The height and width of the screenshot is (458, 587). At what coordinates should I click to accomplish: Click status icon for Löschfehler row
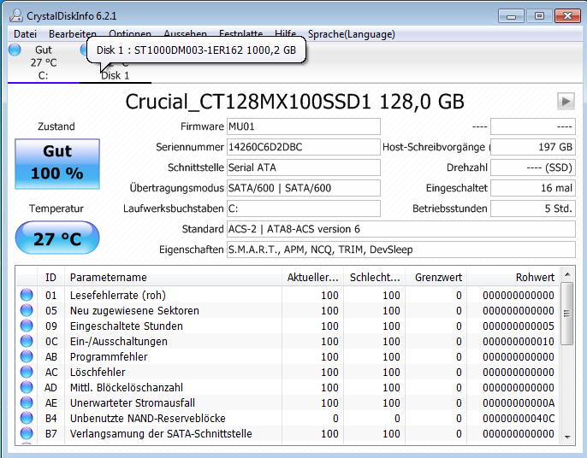point(27,372)
